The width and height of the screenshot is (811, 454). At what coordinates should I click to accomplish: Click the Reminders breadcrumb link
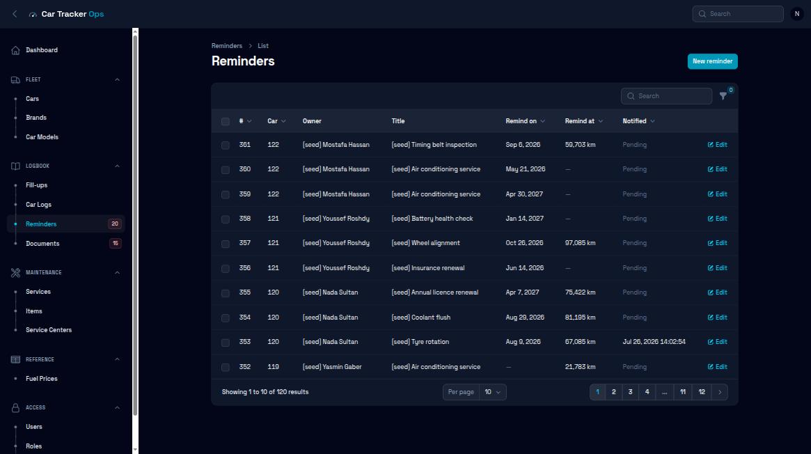coord(226,46)
